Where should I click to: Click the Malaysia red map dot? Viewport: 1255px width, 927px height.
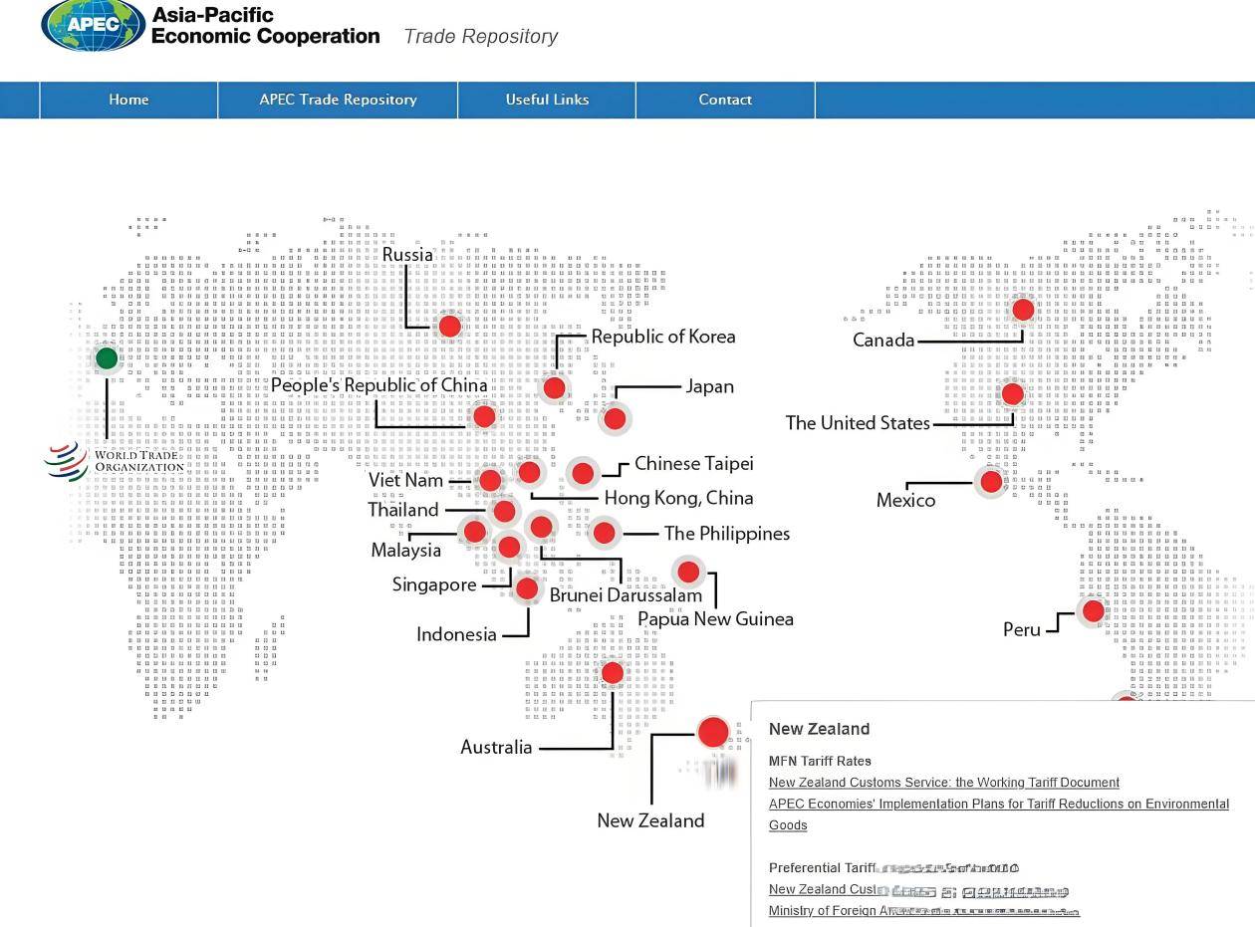(475, 531)
